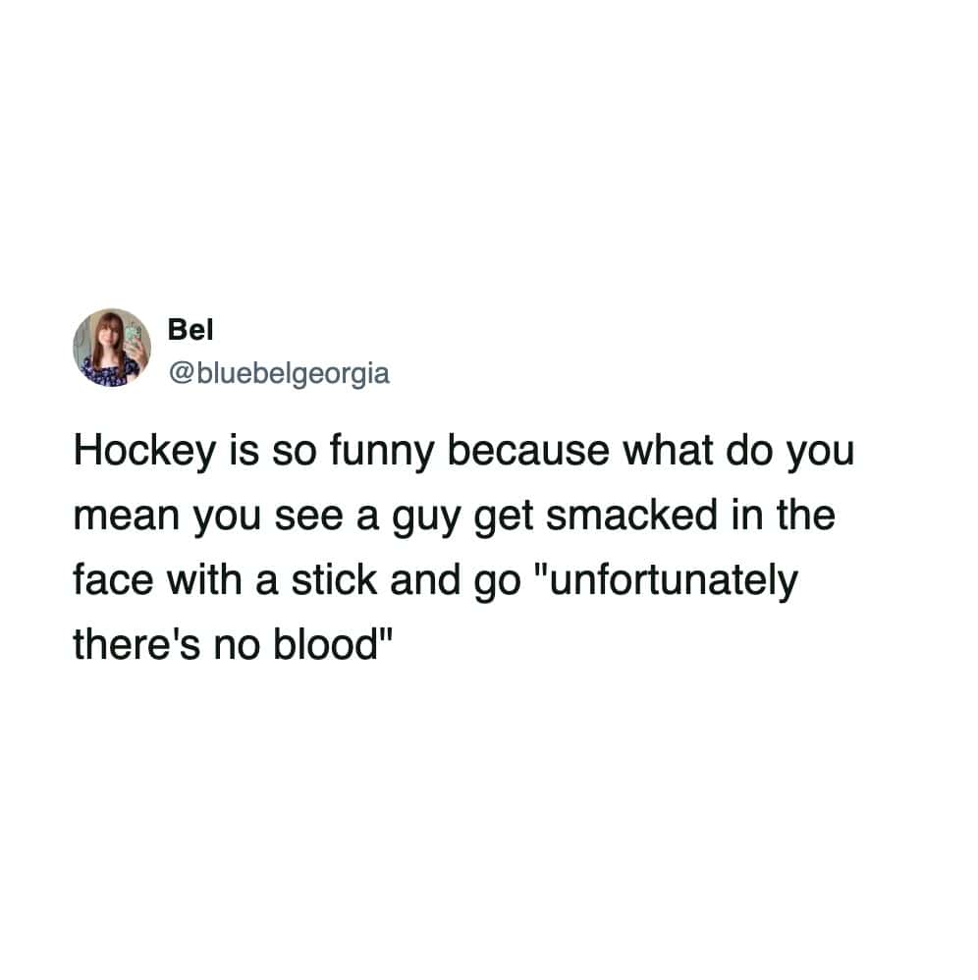Select the word with in third line
The height and width of the screenshot is (980, 978).
(x=203, y=580)
